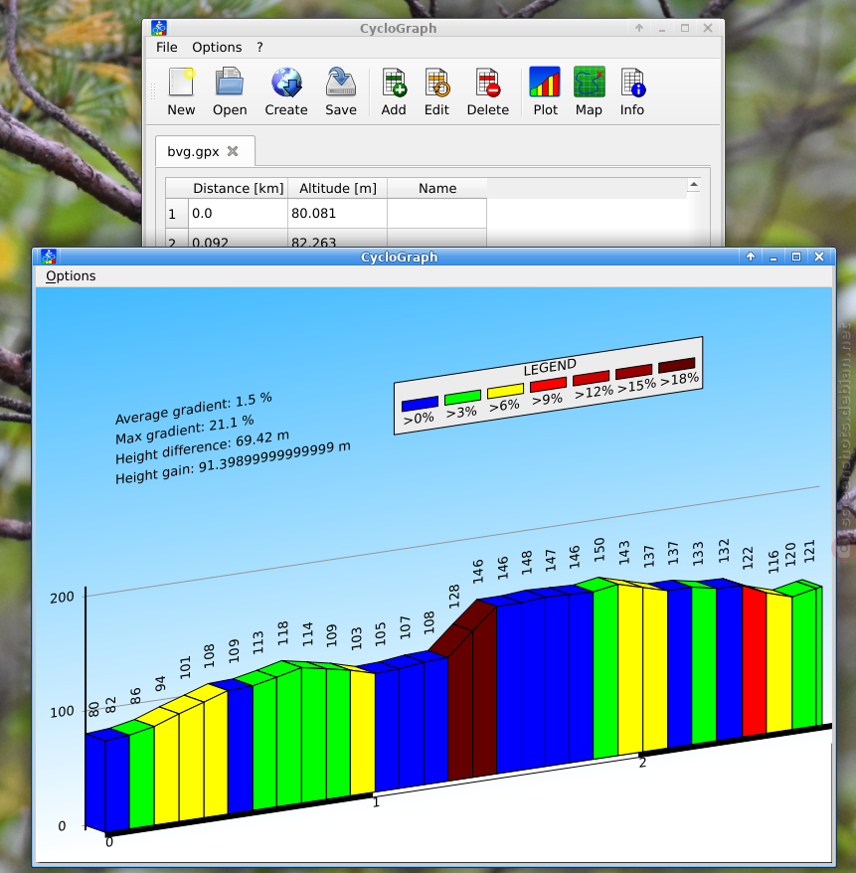Click the Plot slope icon
The height and width of the screenshot is (873, 856).
pos(545,82)
